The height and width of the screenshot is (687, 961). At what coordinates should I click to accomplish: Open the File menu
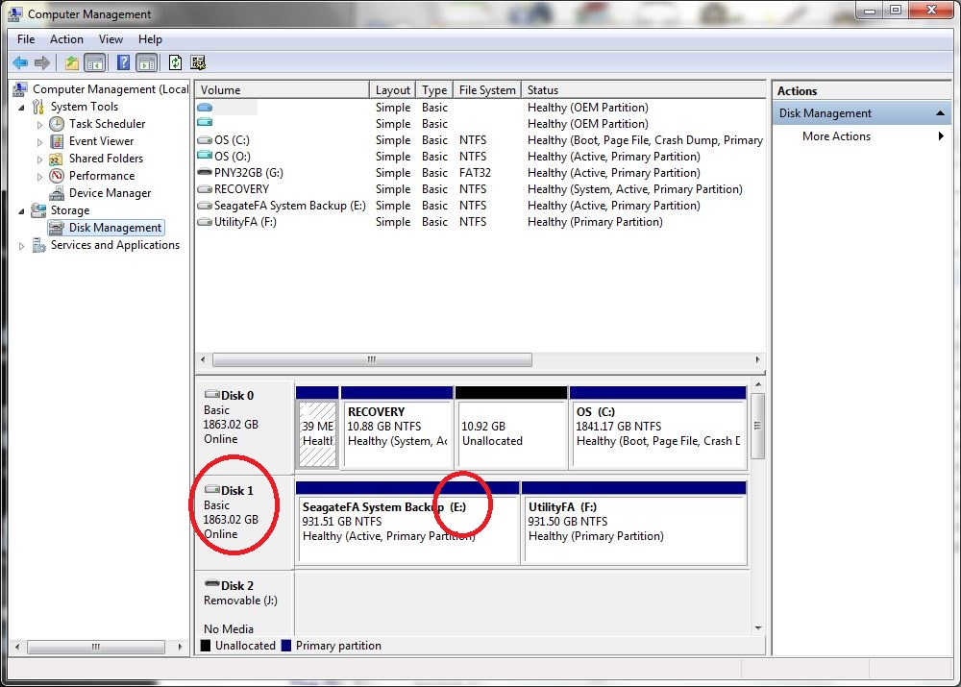point(26,39)
